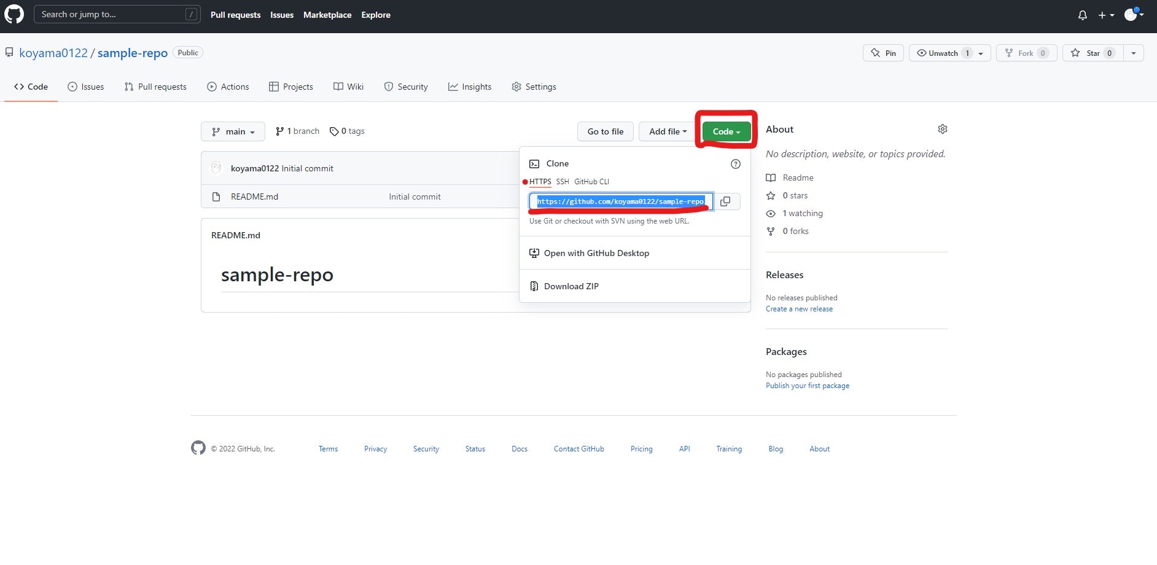Click Create a new release

click(x=799, y=309)
